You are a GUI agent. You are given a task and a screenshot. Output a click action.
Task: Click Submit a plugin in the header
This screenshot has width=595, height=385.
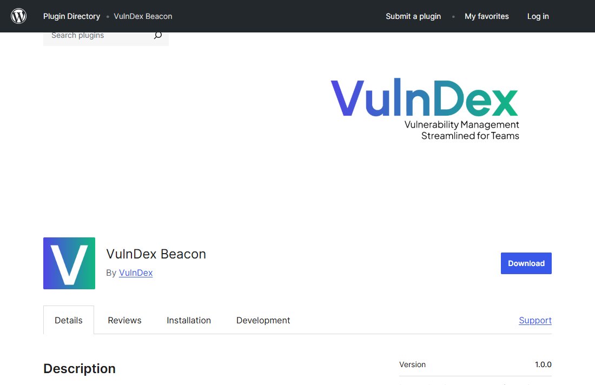[413, 16]
